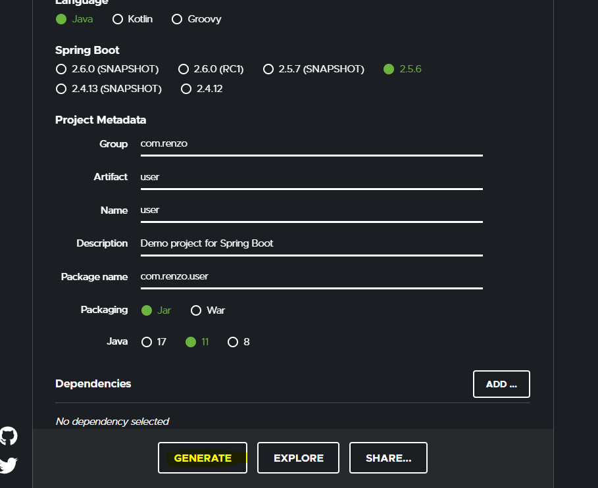Viewport: 598px width, 488px height.
Task: Click the GENERATE button
Action: pyautogui.click(x=203, y=458)
